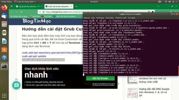Open Tập tin menu in terminal
179x100 pixels.
tap(87, 18)
